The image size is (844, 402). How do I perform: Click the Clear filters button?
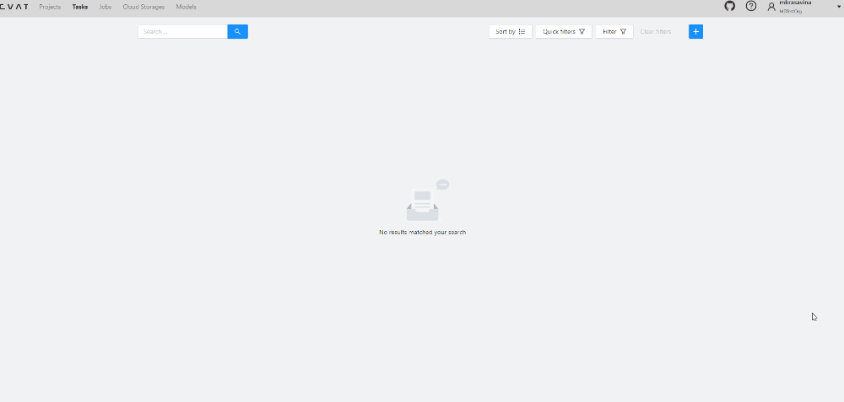pos(656,31)
